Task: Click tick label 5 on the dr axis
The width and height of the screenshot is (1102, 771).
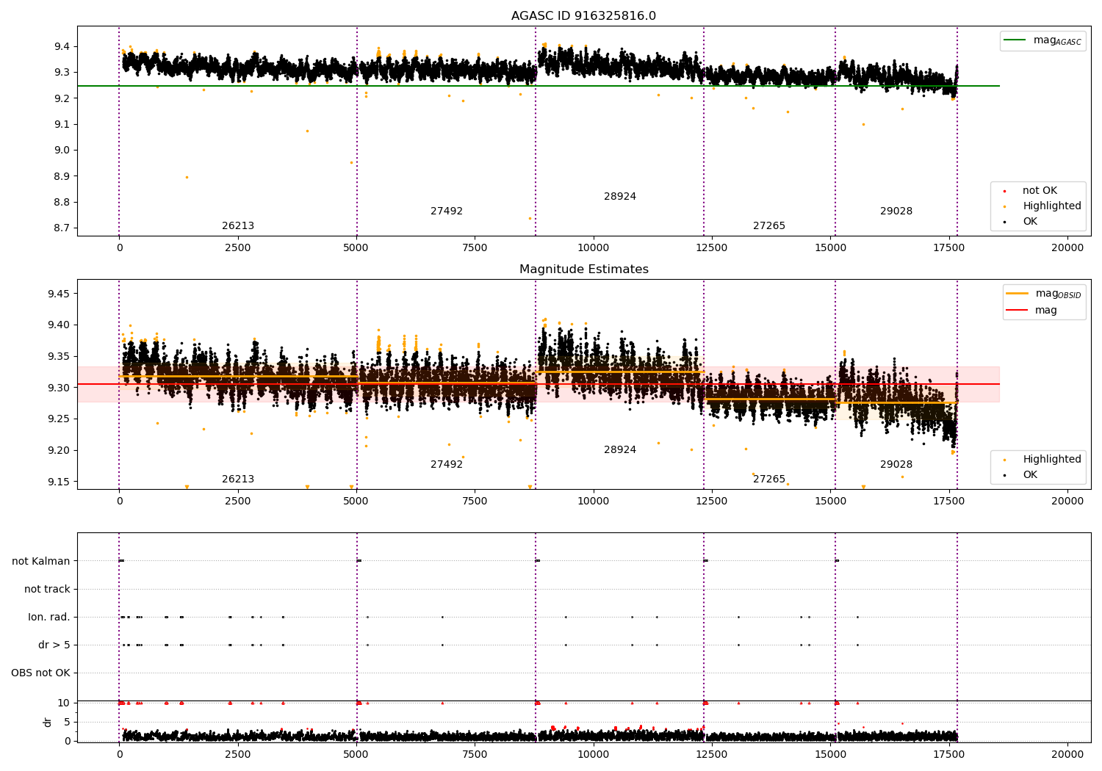Action: coord(67,723)
